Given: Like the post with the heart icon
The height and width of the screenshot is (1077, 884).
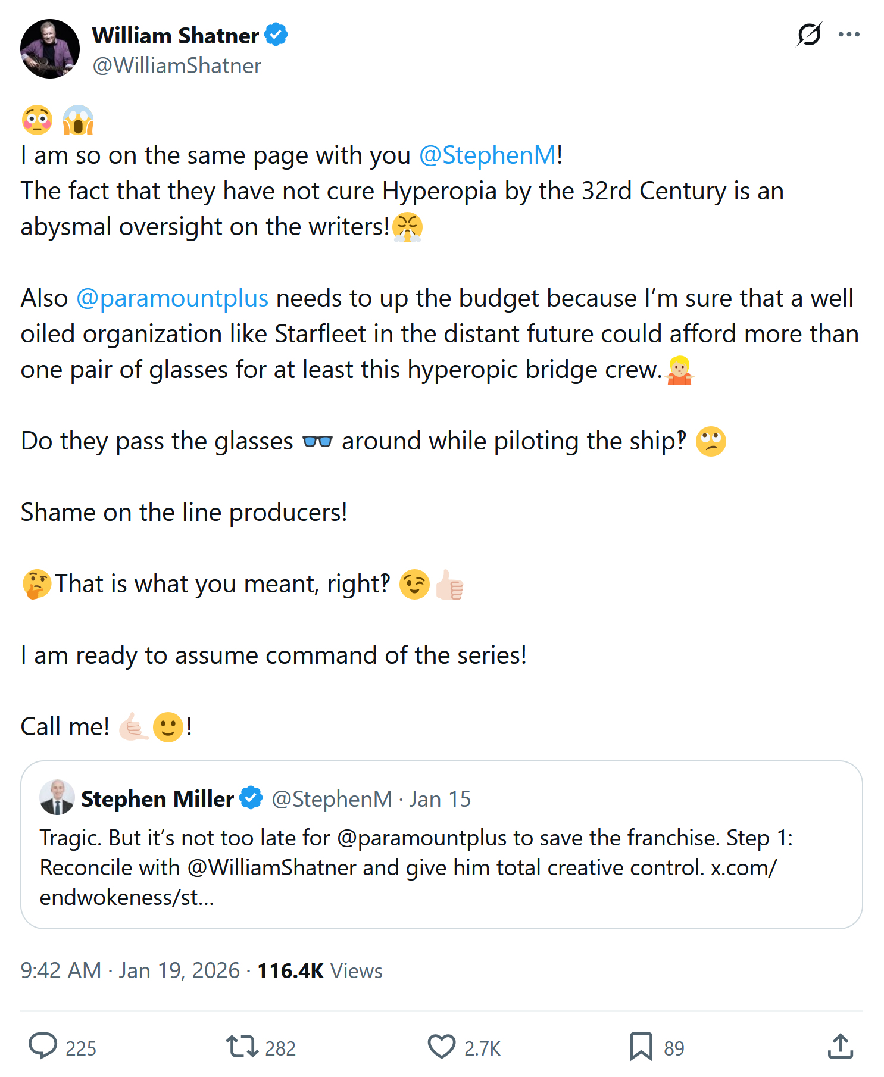Looking at the screenshot, I should click(441, 1046).
